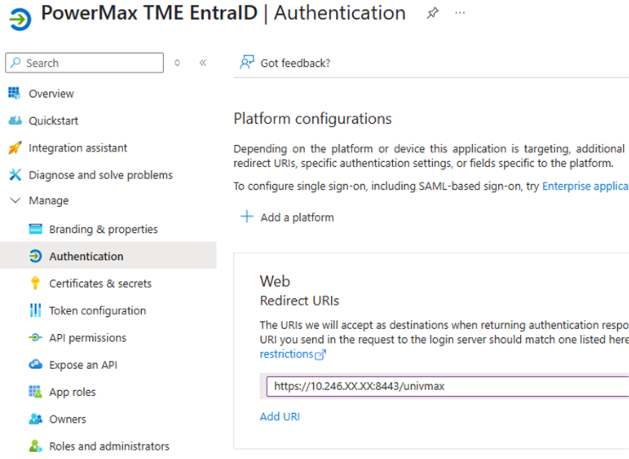Open the more options ellipsis in header
Image resolution: width=629 pixels, height=459 pixels.
coord(460,13)
